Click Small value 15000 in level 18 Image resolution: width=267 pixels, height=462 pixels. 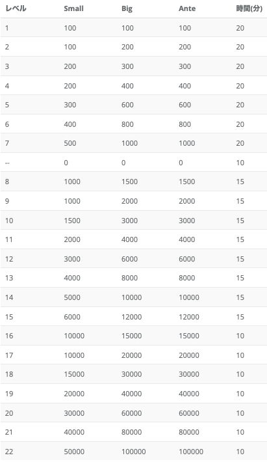click(x=74, y=374)
